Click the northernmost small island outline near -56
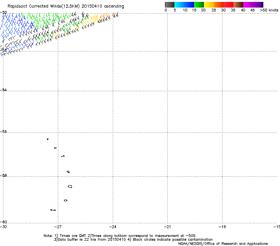Viewport: 280px width, 246px height. (x=48, y=139)
